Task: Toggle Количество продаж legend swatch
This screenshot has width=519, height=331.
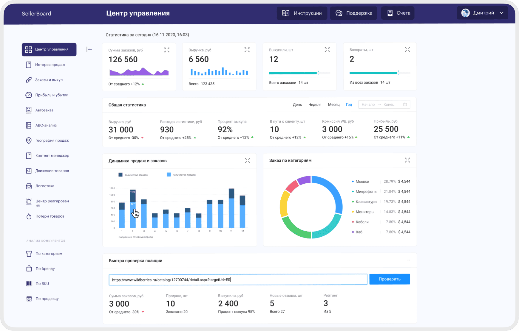Action: (169, 175)
